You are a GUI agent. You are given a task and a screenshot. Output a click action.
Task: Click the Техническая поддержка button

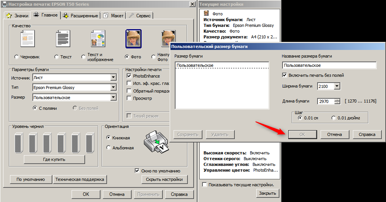tap(80, 179)
